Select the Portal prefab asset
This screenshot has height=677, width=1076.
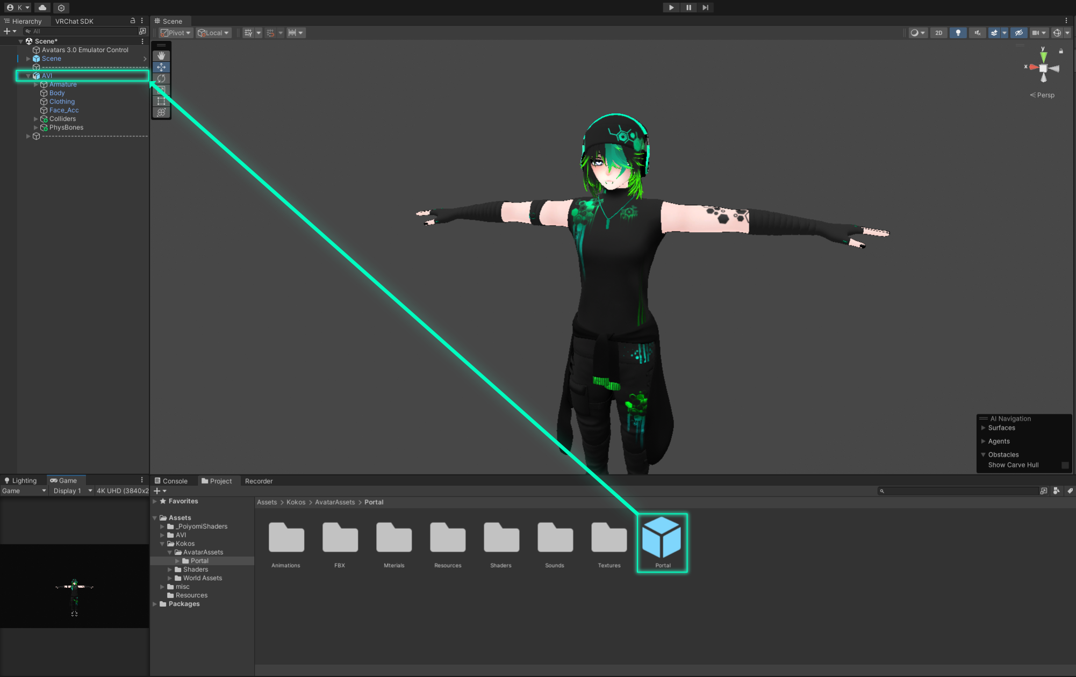coord(662,543)
